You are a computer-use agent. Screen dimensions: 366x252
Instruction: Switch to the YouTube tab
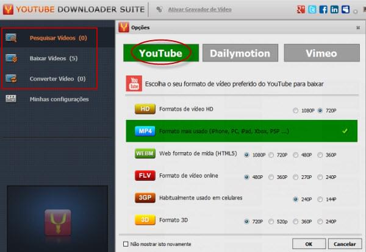point(161,53)
